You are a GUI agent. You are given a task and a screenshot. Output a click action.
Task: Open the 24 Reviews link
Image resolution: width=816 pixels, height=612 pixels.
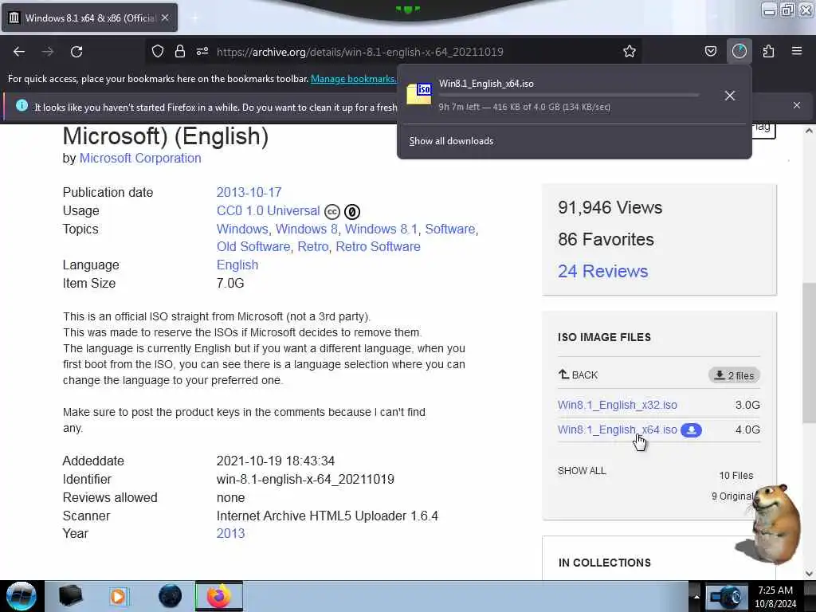tap(602, 271)
